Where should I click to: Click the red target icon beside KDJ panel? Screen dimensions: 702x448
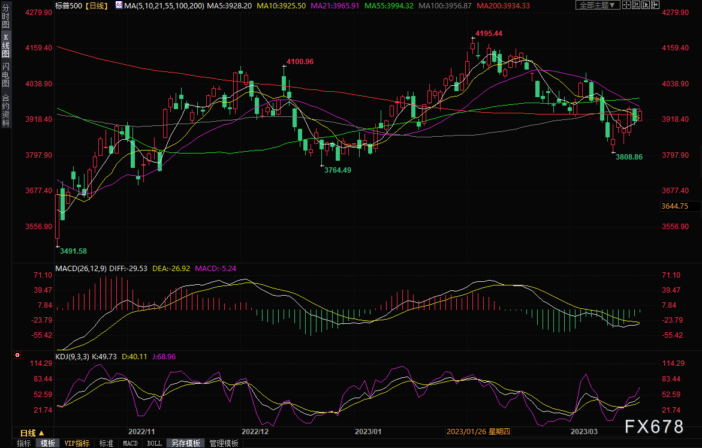17,355
